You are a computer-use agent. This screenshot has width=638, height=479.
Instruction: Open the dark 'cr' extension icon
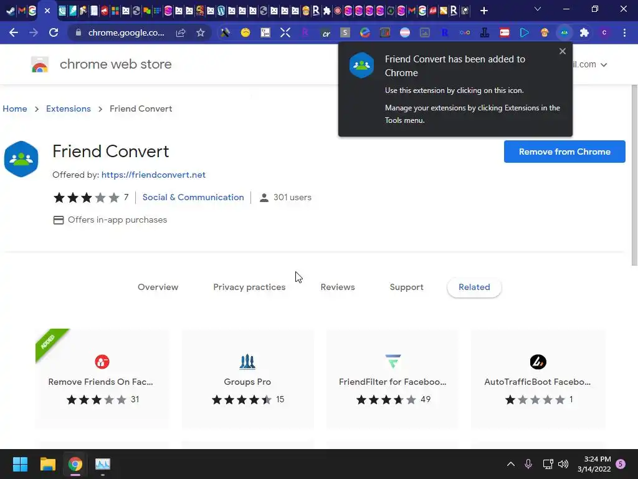point(325,32)
